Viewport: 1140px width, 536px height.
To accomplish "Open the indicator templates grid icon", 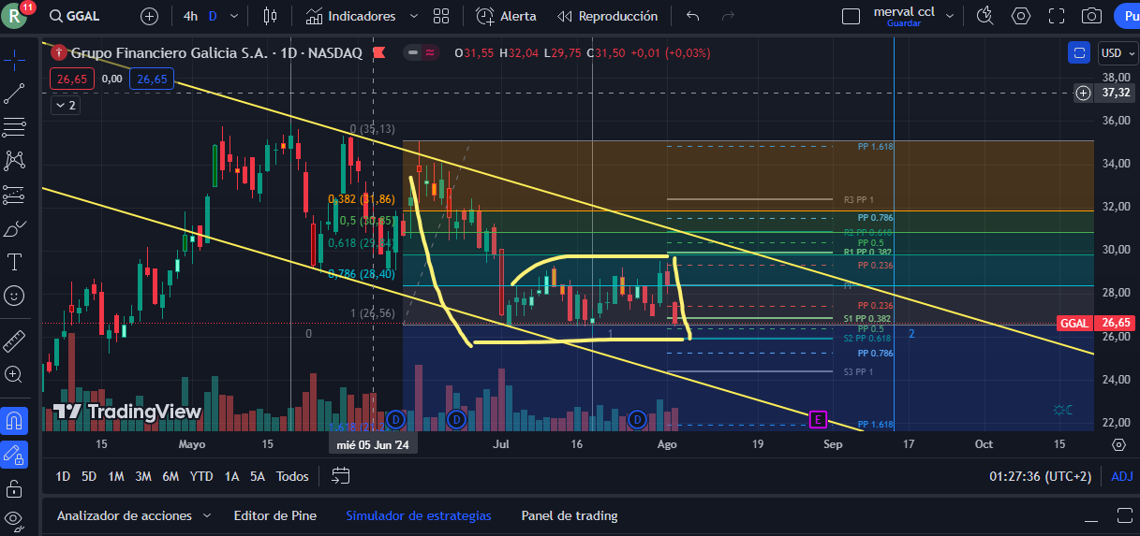I will (441, 16).
